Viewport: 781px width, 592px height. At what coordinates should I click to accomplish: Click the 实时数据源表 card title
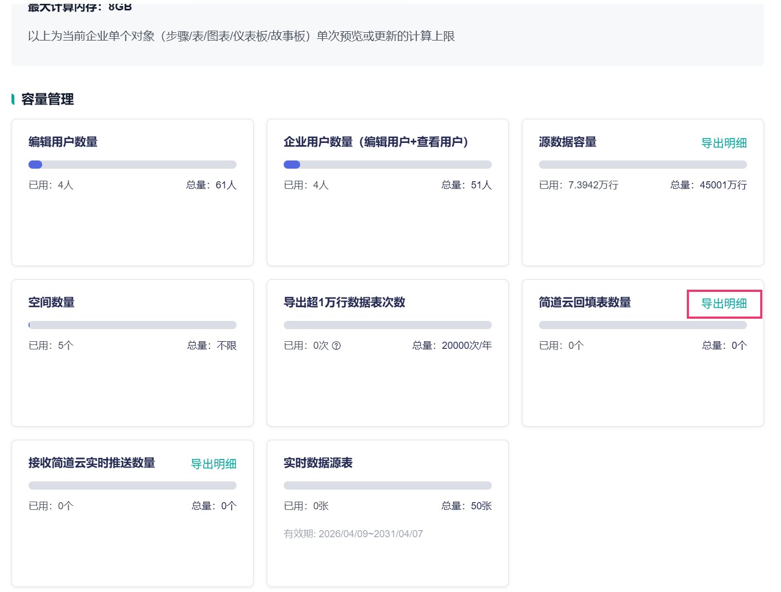(318, 463)
